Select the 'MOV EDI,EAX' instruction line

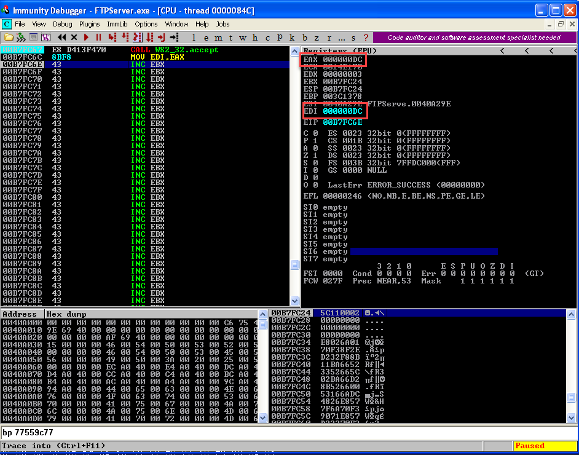click(x=145, y=57)
